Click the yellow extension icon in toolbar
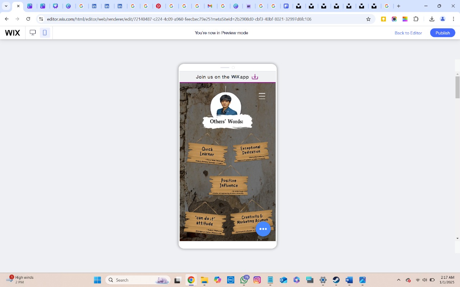Image resolution: width=460 pixels, height=287 pixels. point(383,19)
